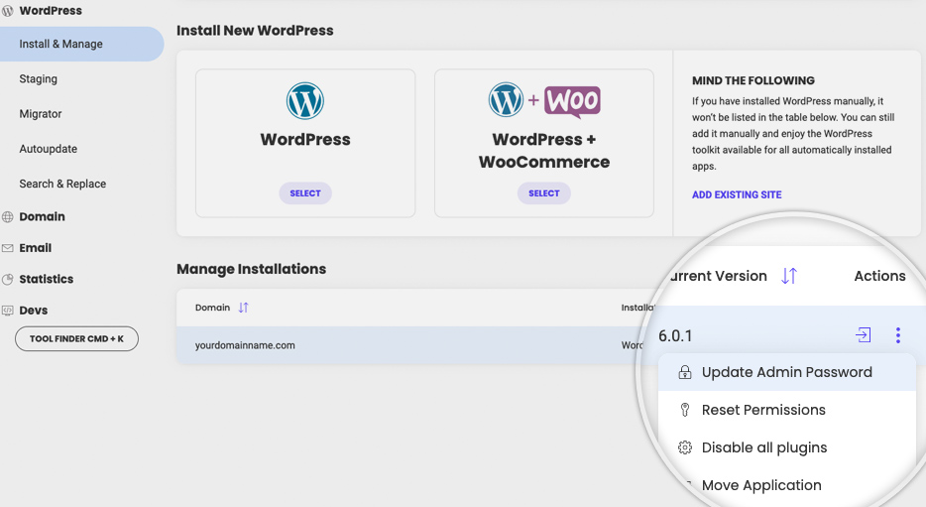This screenshot has width=926, height=507.
Task: Click the Domain globe icon
Action: point(7,217)
